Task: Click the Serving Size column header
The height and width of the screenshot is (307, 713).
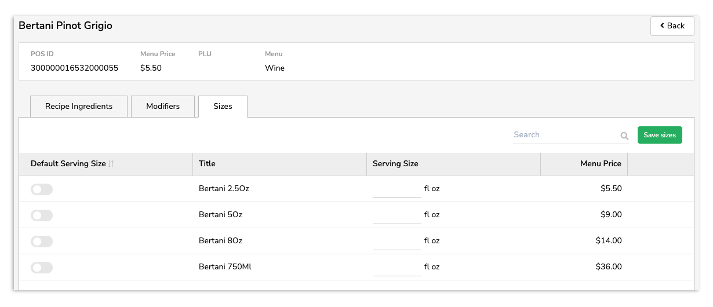Action: click(x=395, y=164)
